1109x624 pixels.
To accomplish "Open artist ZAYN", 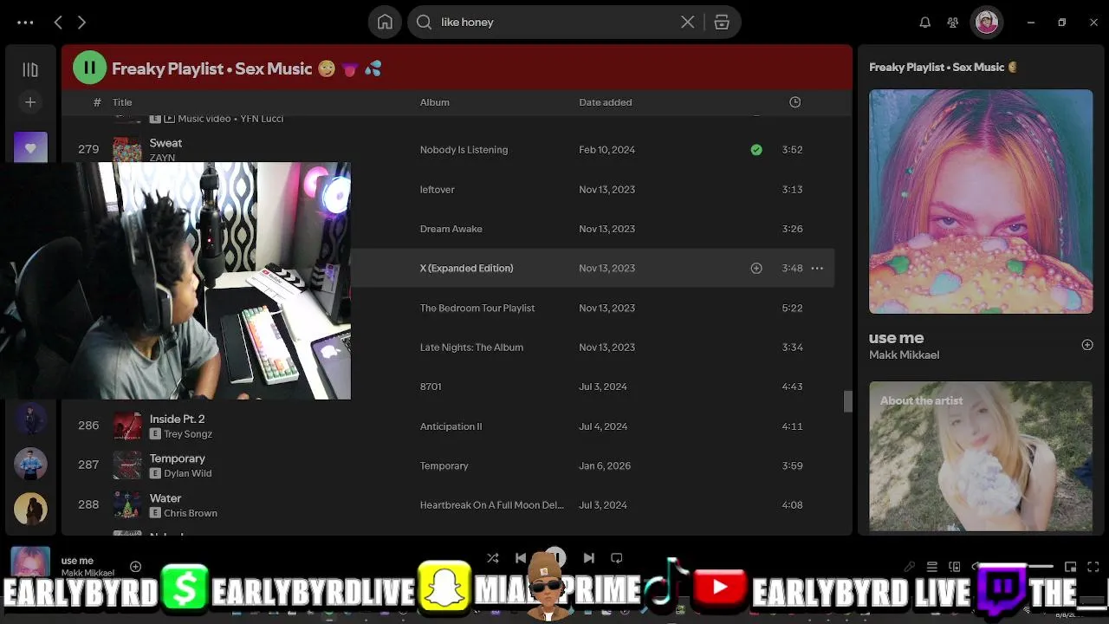I will coord(162,158).
